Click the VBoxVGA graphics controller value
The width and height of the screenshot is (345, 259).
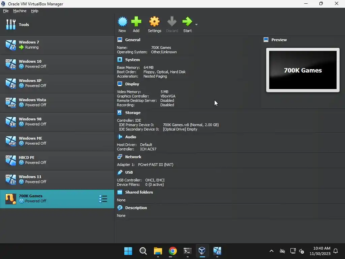[x=168, y=96]
